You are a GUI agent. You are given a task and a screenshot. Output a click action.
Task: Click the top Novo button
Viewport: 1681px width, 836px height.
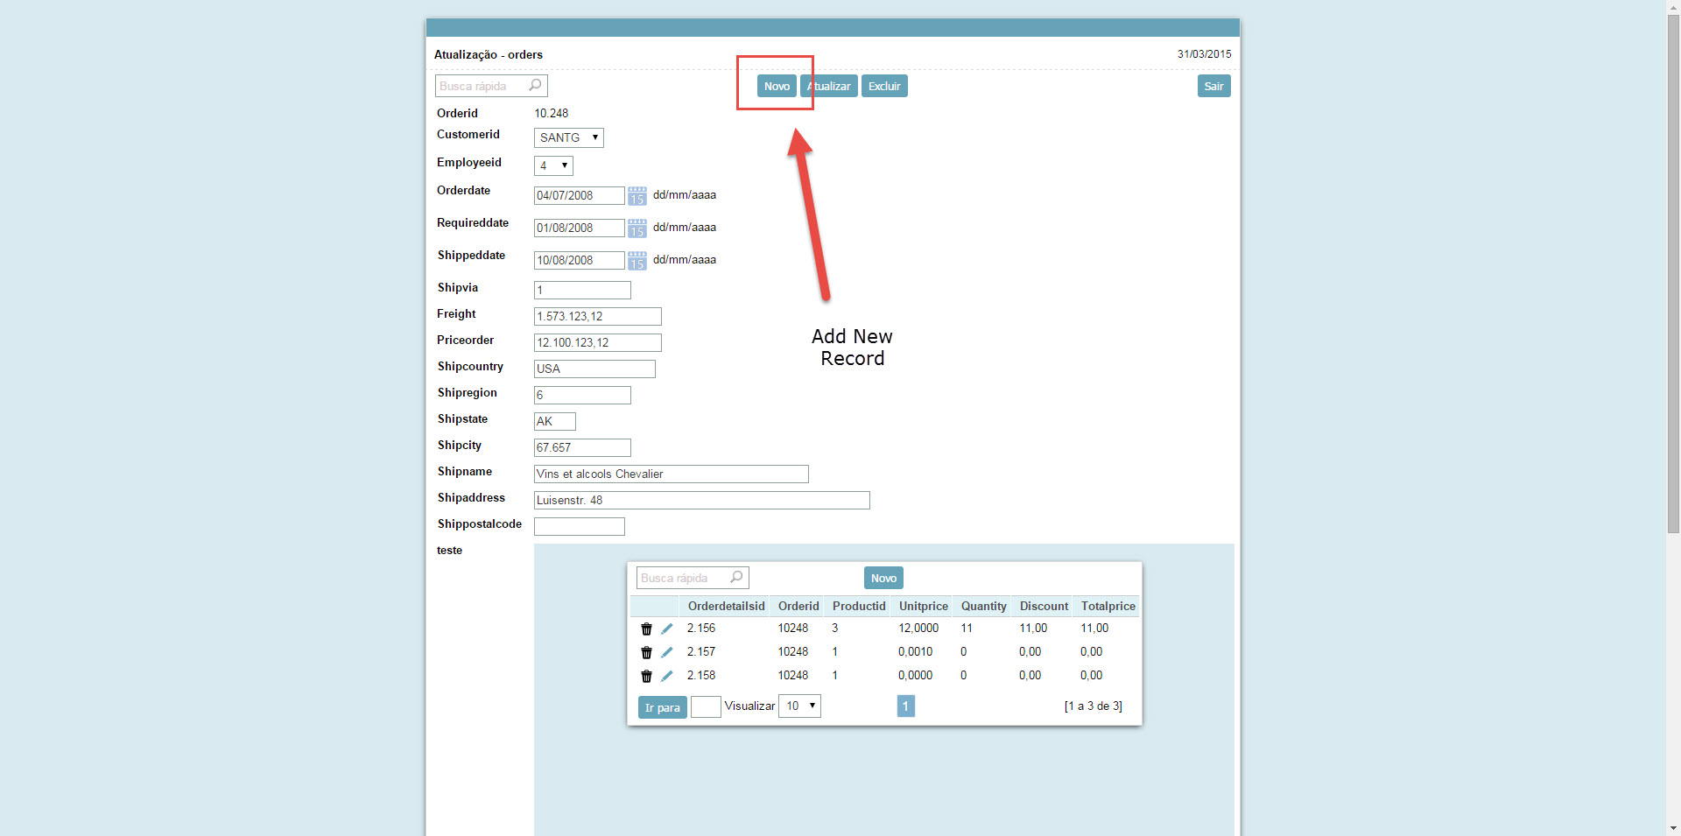click(777, 86)
